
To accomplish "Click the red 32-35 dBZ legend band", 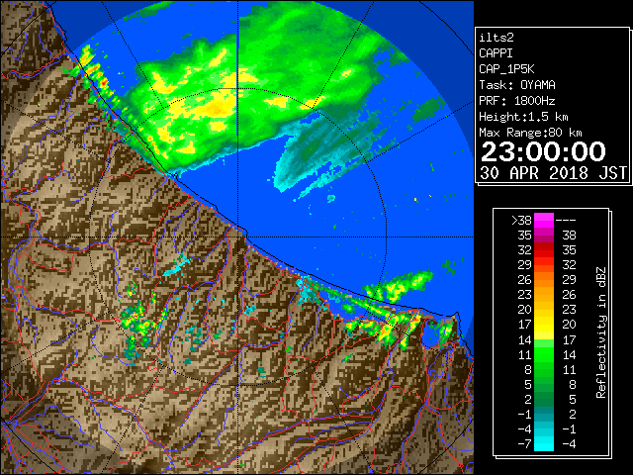I will [x=544, y=250].
